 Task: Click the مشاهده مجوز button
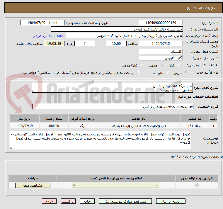pyautogui.click(x=33, y=185)
